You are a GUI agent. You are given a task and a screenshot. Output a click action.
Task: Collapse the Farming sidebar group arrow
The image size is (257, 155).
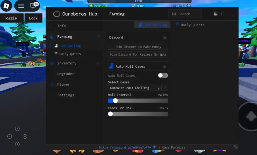[99, 36]
